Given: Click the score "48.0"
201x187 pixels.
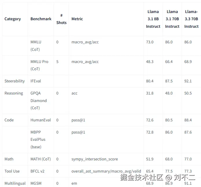Looking at the screenshot, I should 169,93.
